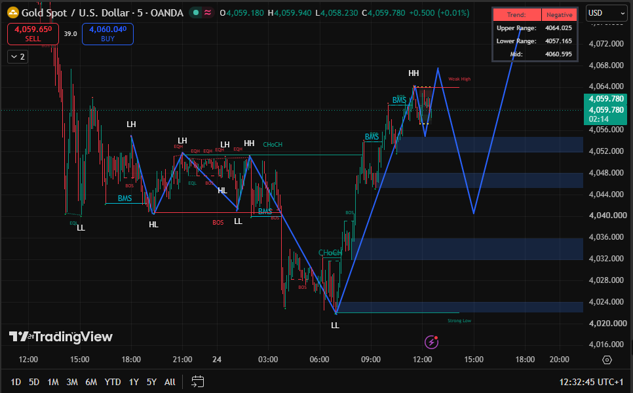Image resolution: width=633 pixels, height=393 pixels.
Task: Select the 1D time range
Action: [16, 382]
